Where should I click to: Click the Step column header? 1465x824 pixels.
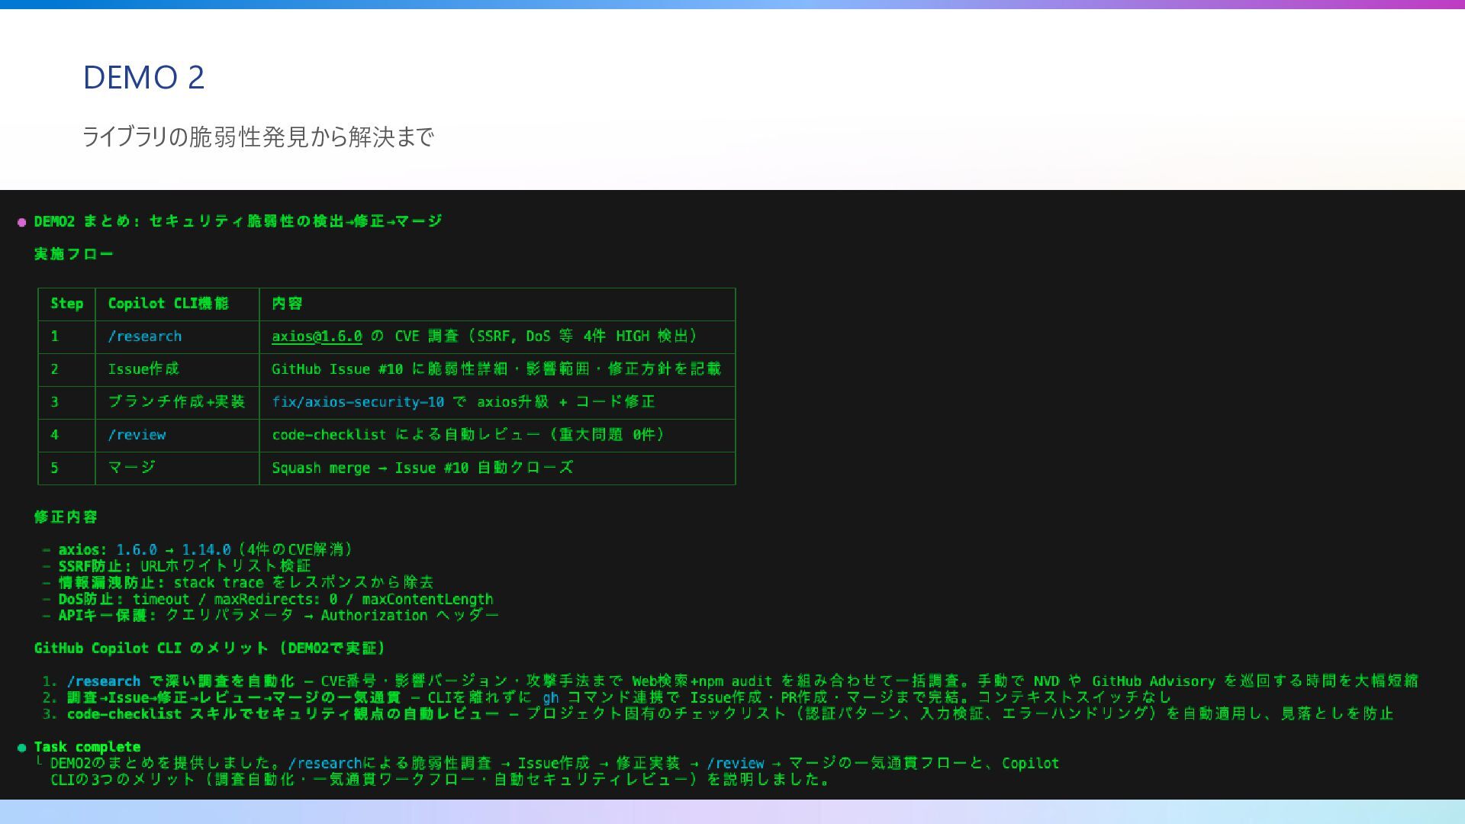pyautogui.click(x=66, y=304)
